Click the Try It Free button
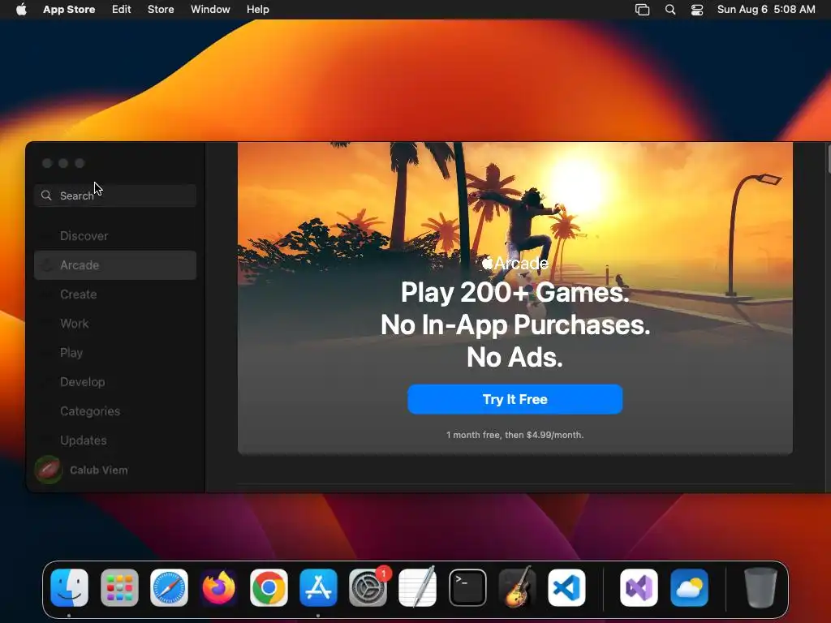This screenshot has width=831, height=623. point(515,399)
